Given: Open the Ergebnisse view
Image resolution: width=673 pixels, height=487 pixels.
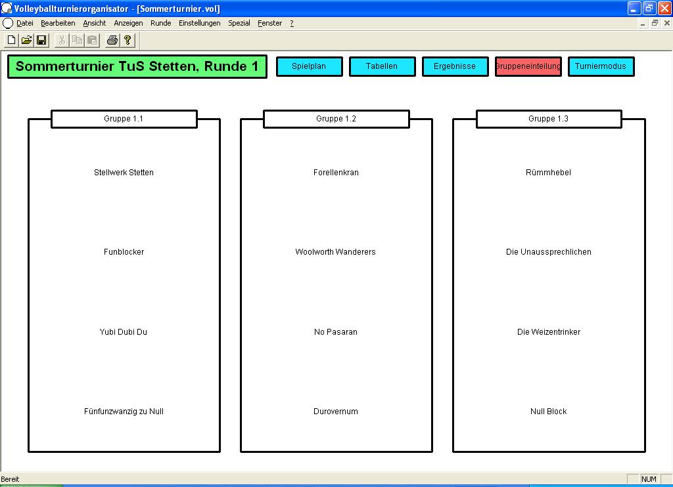Looking at the screenshot, I should (x=455, y=66).
